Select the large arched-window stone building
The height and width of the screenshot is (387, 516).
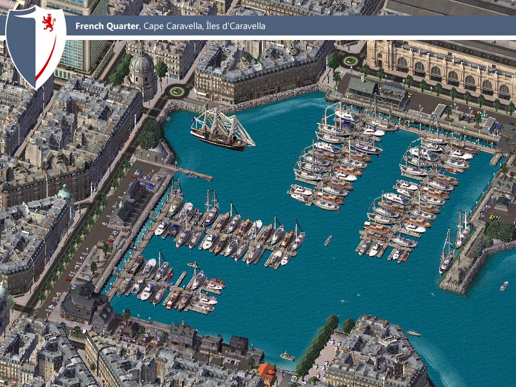point(441,68)
